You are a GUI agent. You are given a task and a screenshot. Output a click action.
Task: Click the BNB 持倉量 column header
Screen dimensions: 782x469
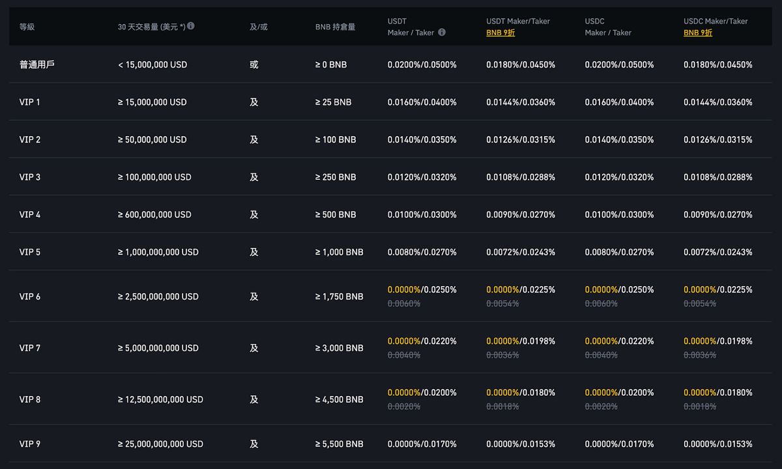pyautogui.click(x=335, y=27)
